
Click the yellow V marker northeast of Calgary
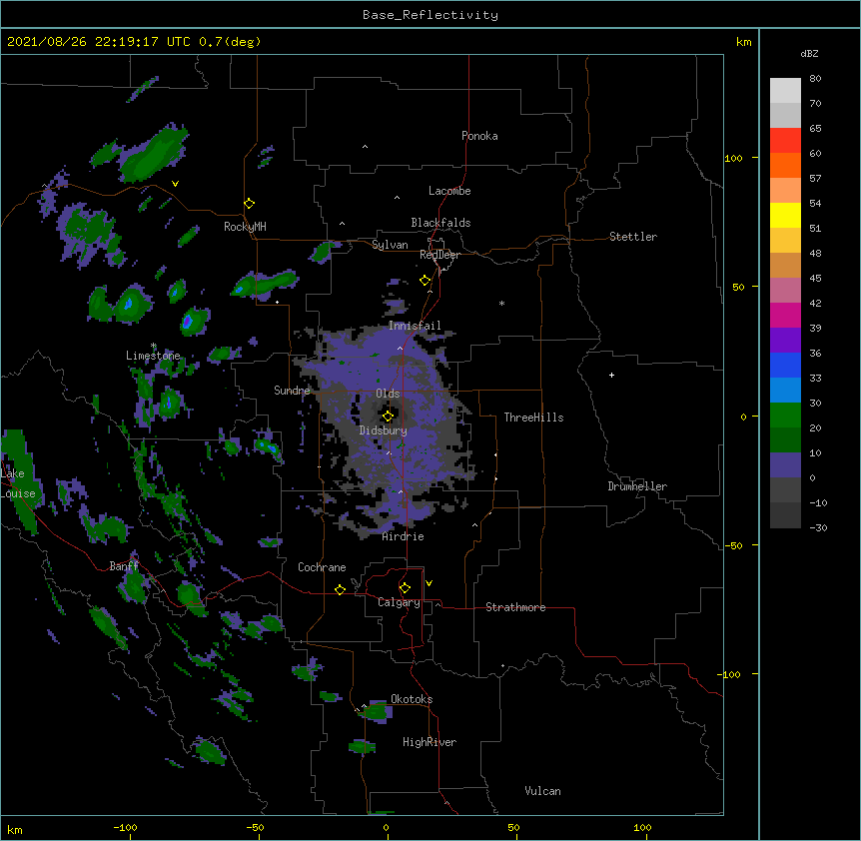click(429, 583)
